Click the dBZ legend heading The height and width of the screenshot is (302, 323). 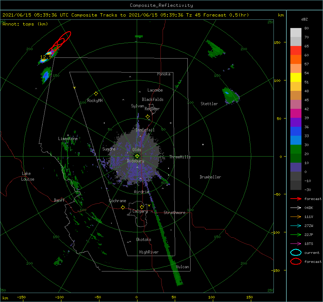click(x=304, y=19)
